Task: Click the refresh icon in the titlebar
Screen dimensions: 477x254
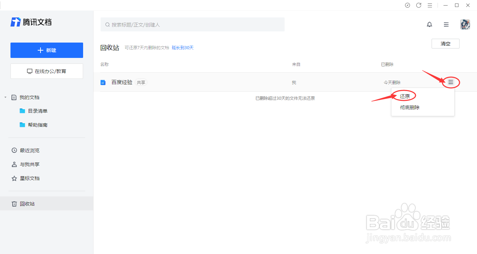Action: coord(419,5)
